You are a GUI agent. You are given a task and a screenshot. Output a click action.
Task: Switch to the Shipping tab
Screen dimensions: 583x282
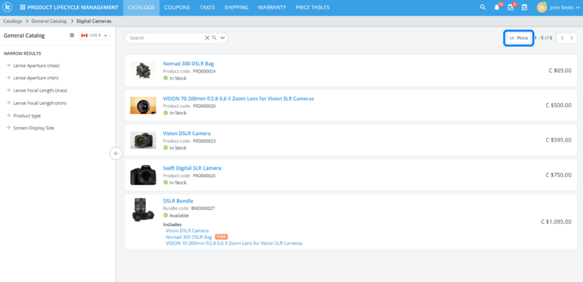pyautogui.click(x=237, y=8)
